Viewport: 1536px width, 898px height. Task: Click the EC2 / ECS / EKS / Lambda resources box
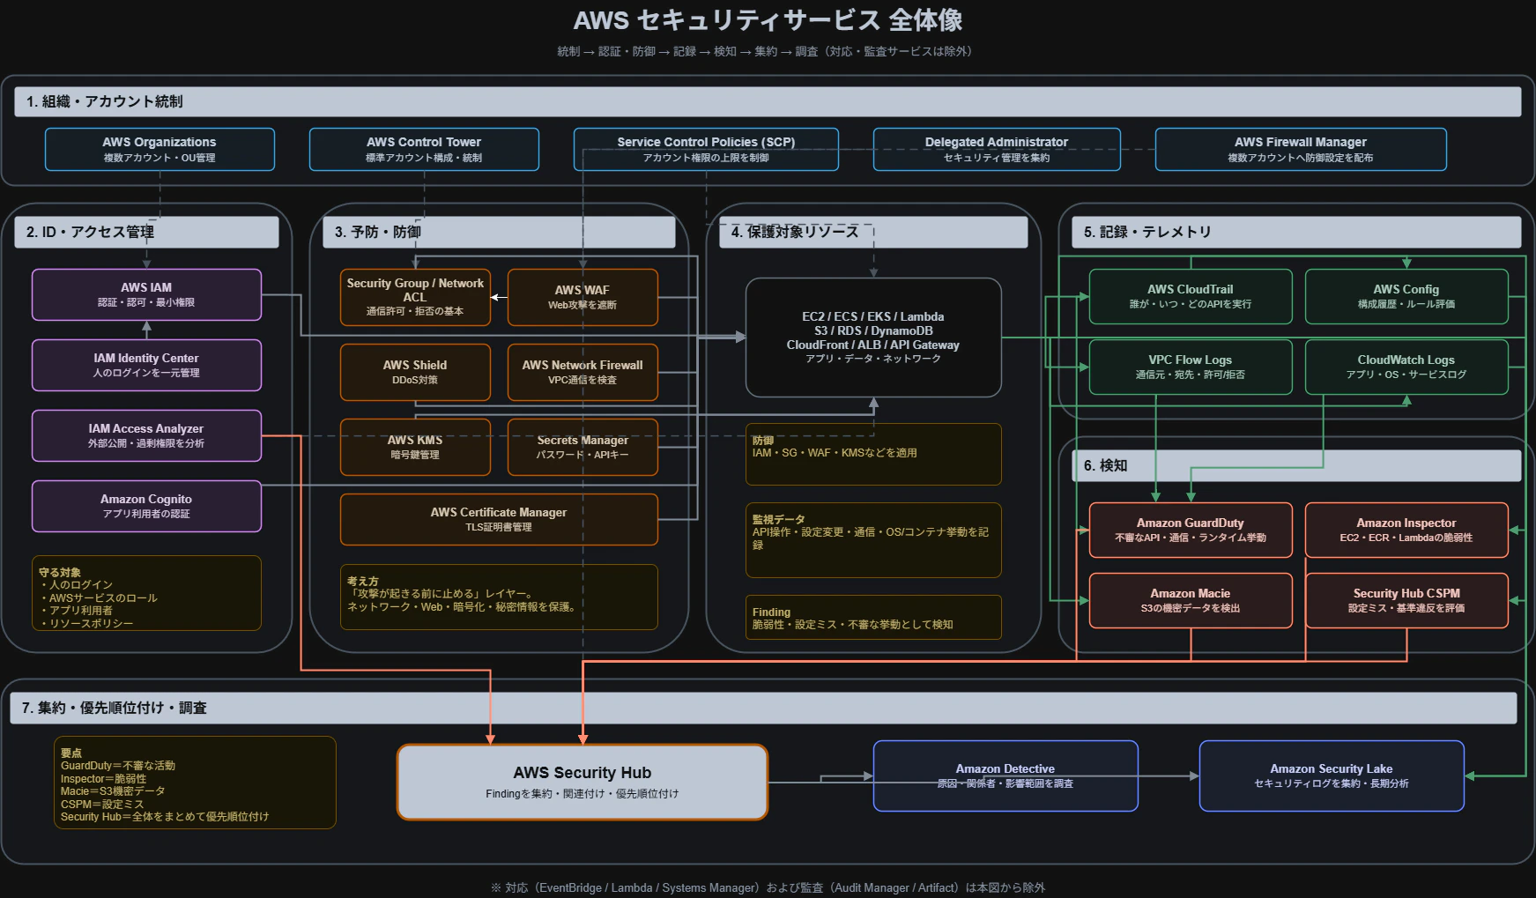[x=873, y=338]
